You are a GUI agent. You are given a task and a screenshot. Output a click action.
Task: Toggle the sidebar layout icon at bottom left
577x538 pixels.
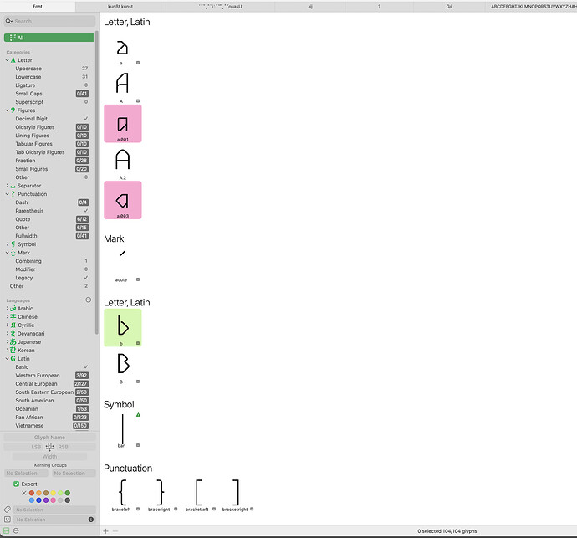point(6,530)
